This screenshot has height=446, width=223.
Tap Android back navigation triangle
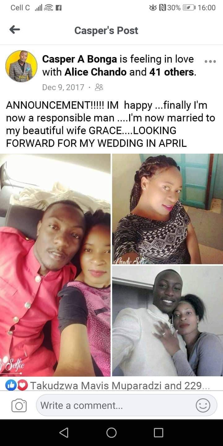[64, 432]
